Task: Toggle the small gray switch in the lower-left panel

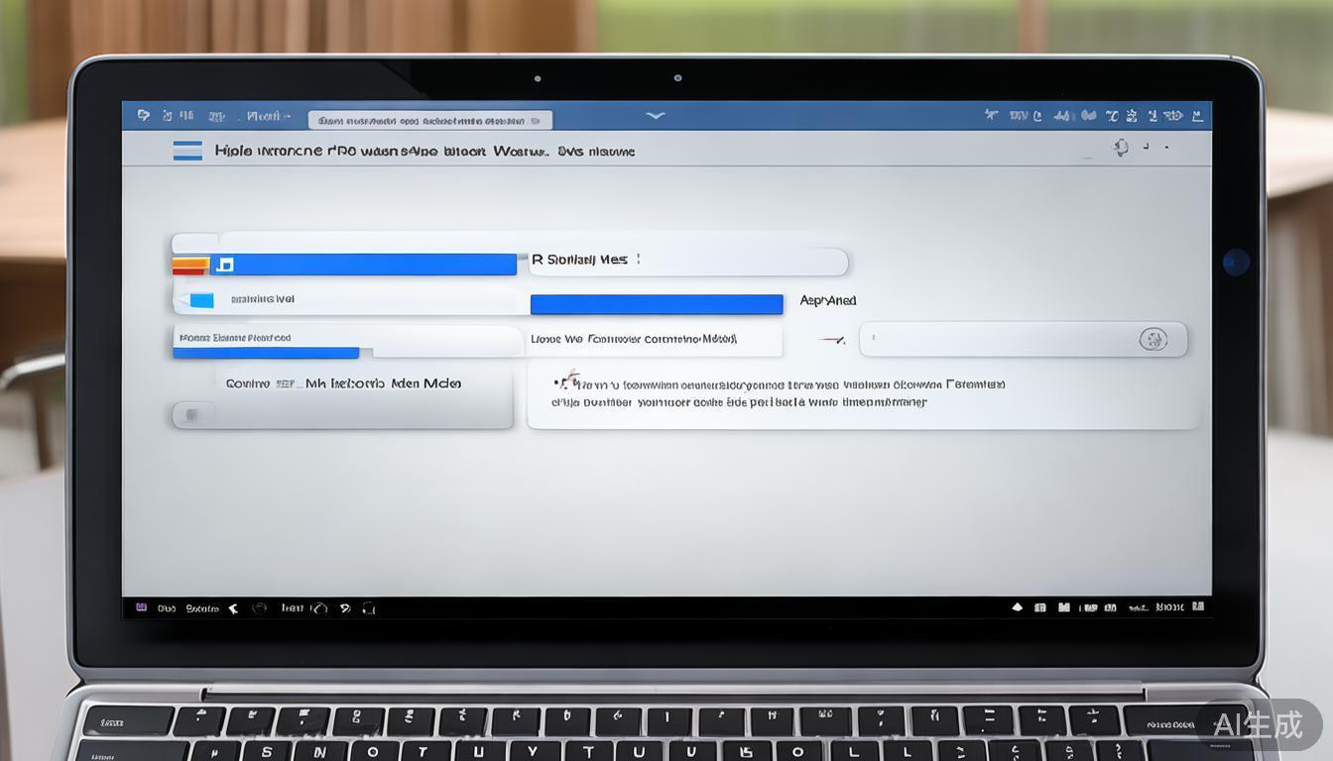Action: (x=191, y=415)
